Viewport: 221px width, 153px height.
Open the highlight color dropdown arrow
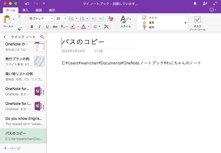(78, 27)
